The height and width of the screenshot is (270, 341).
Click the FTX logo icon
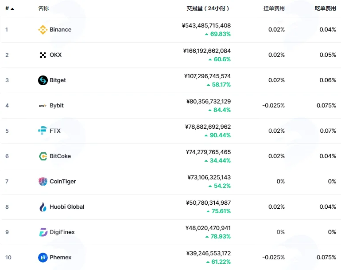(x=43, y=131)
